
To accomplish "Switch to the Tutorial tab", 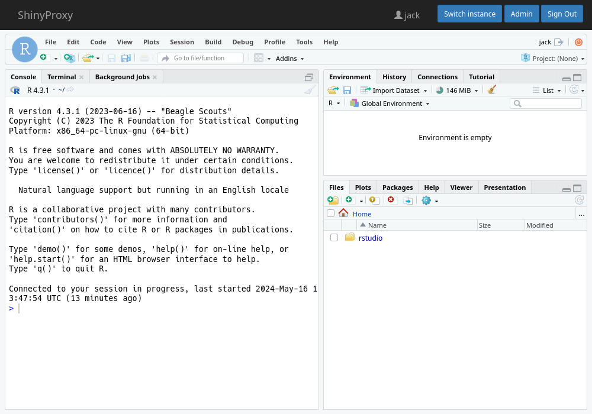I will pyautogui.click(x=481, y=77).
